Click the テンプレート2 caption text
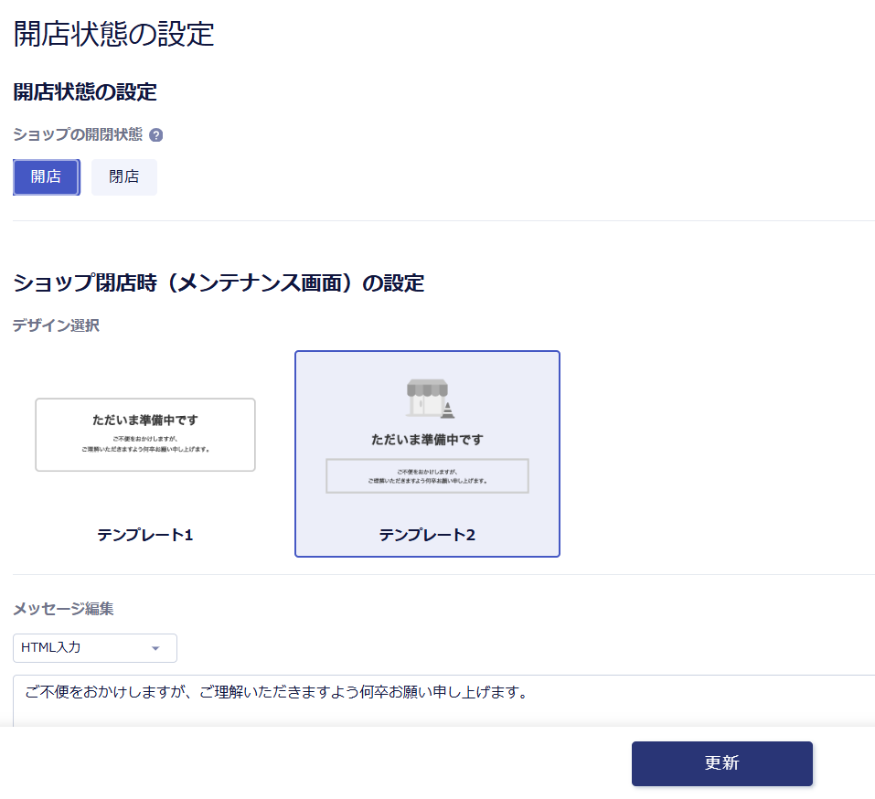The width and height of the screenshot is (875, 799). 427,535
